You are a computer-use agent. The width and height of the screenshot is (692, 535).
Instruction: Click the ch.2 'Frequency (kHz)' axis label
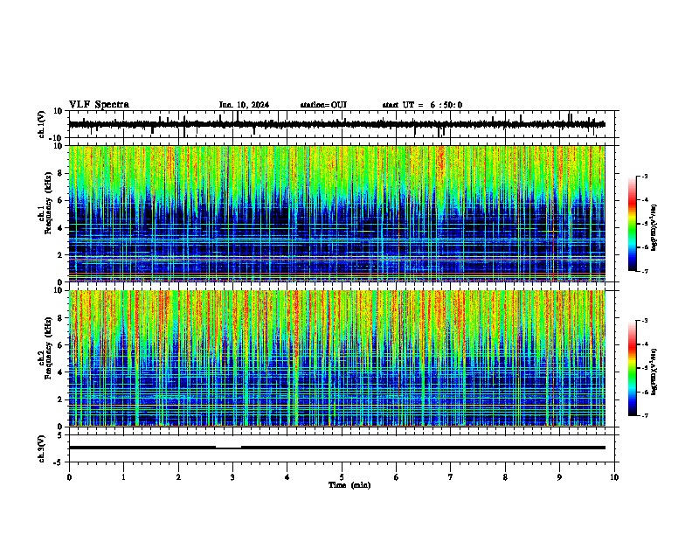pyautogui.click(x=48, y=347)
